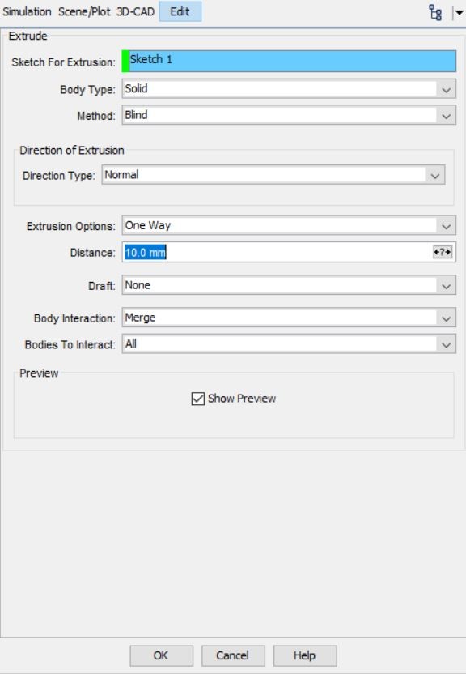This screenshot has height=674, width=466.
Task: Open the tree view icon at top right
Action: pos(435,12)
